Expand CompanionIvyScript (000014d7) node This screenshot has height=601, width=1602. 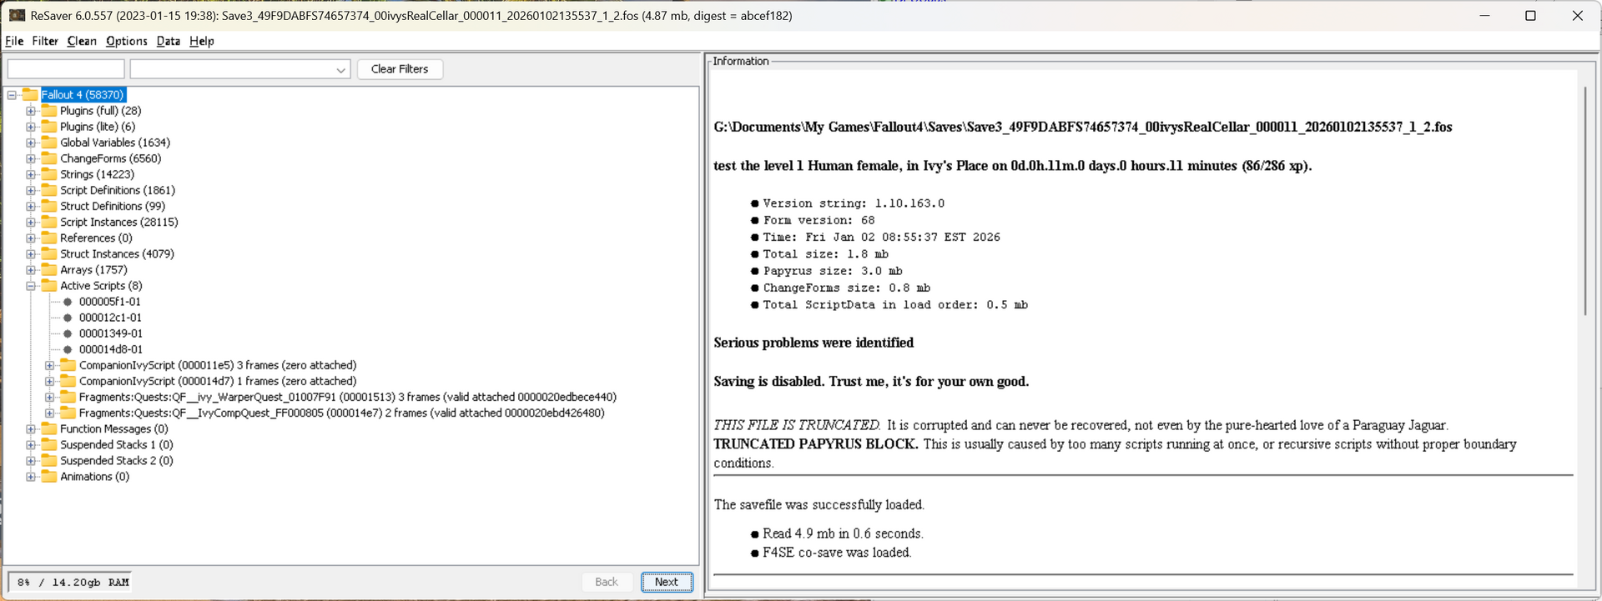tap(50, 381)
